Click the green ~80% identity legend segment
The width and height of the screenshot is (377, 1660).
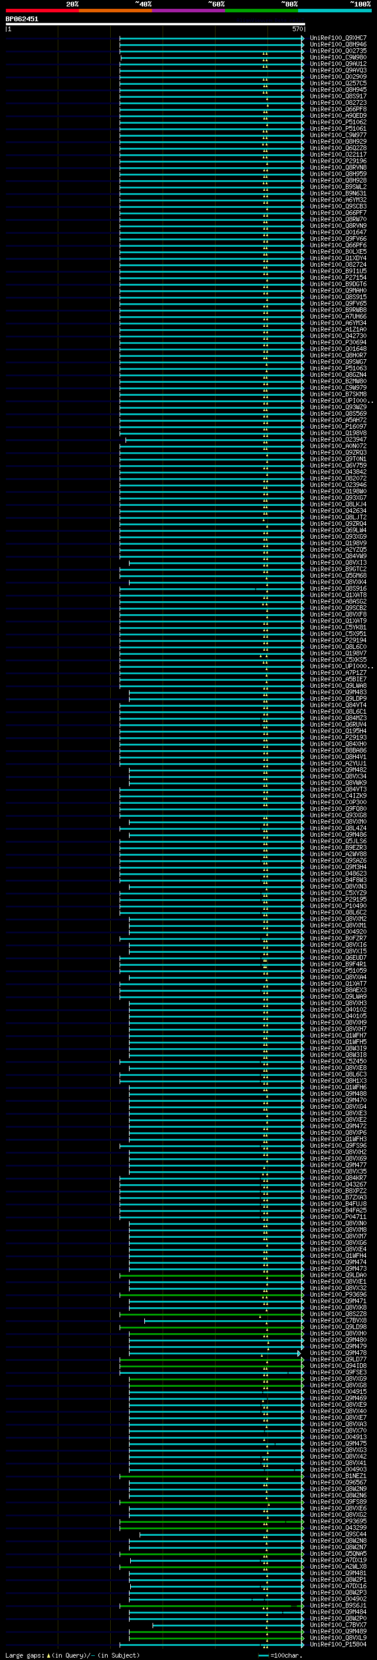point(262,11)
